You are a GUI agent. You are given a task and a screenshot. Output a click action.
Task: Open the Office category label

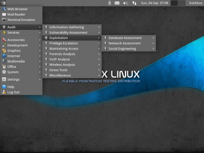pyautogui.click(x=12, y=67)
